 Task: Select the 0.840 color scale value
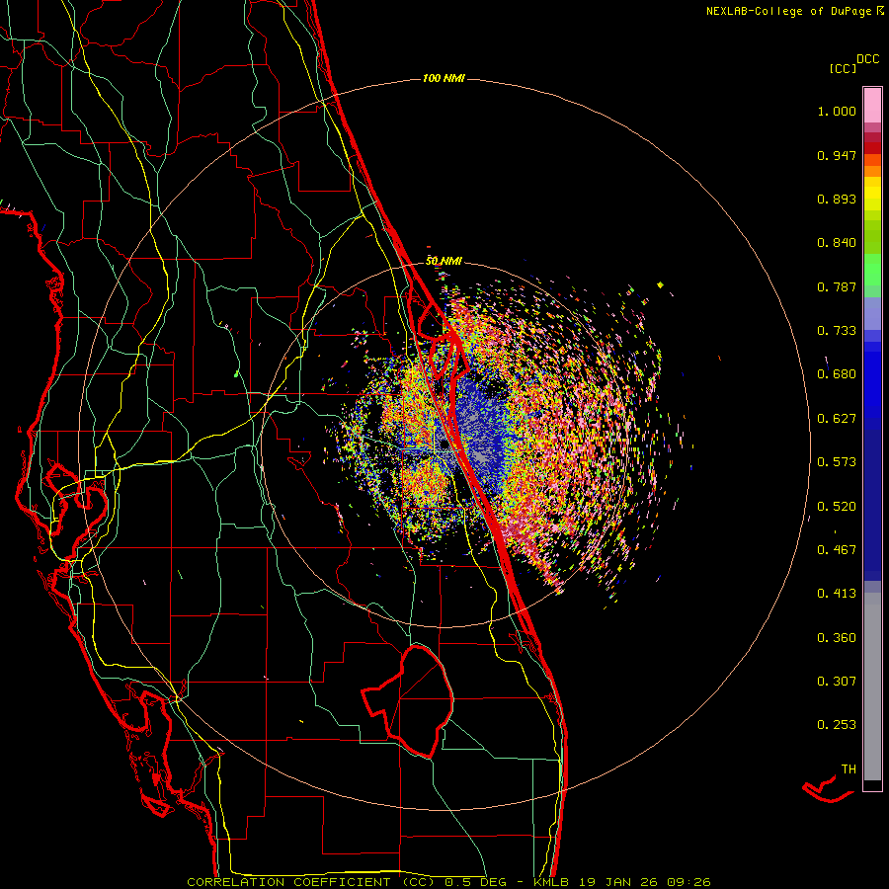[837, 243]
